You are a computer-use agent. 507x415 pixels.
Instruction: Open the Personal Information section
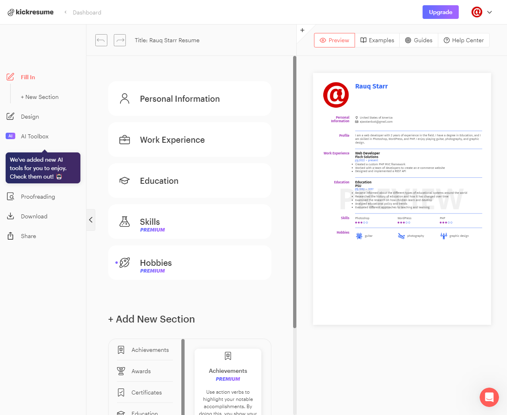[190, 99]
